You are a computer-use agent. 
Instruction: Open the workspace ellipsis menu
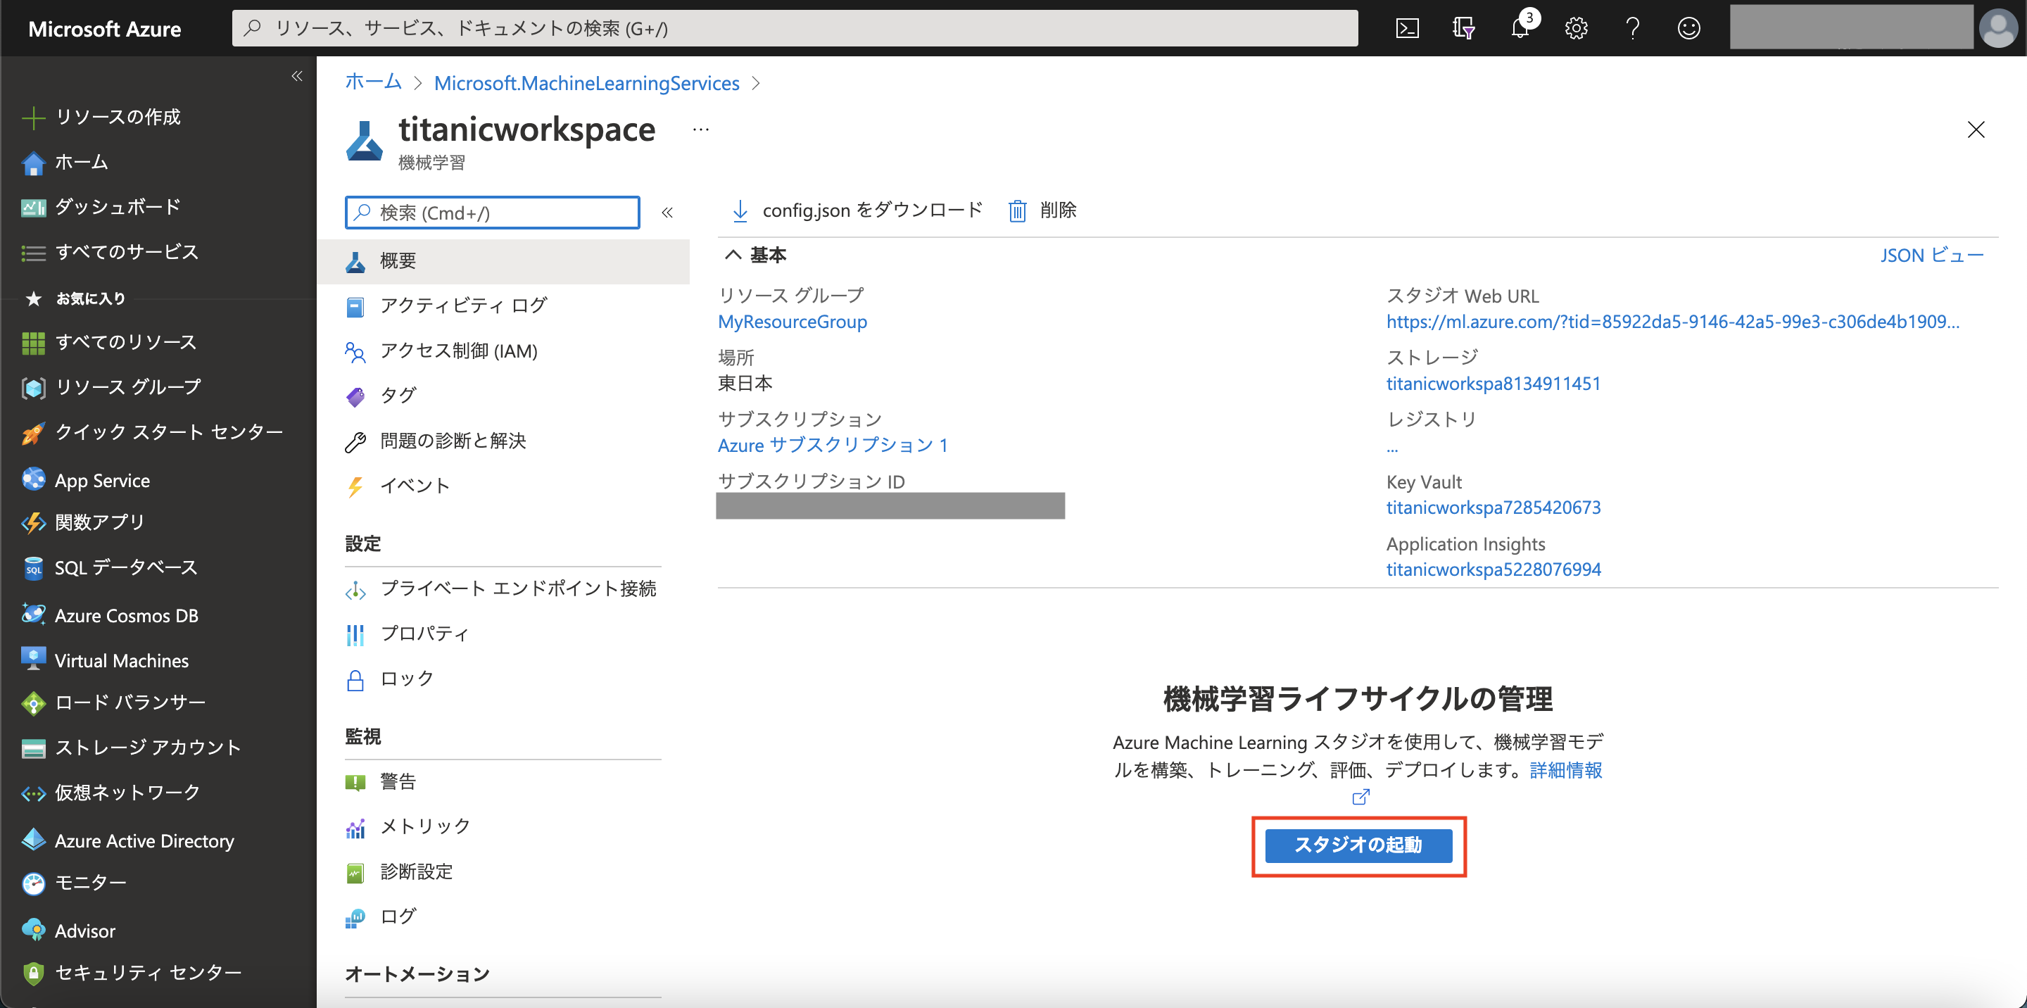[699, 128]
